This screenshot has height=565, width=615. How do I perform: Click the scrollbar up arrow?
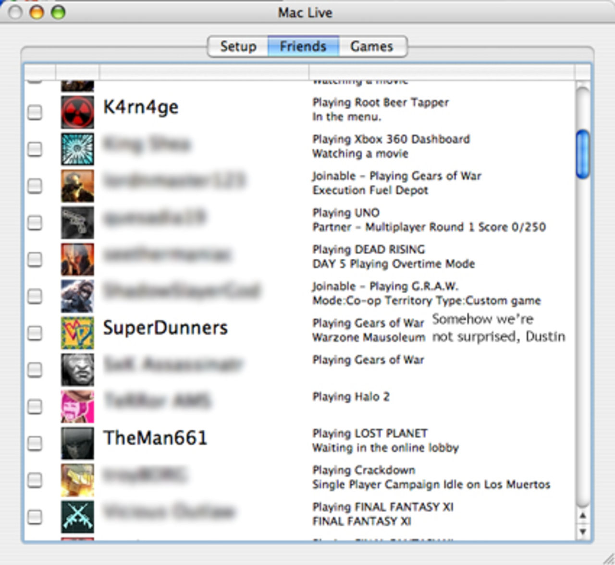583,516
